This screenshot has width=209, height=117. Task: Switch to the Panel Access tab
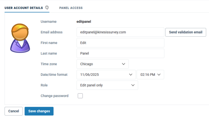tap(71, 8)
